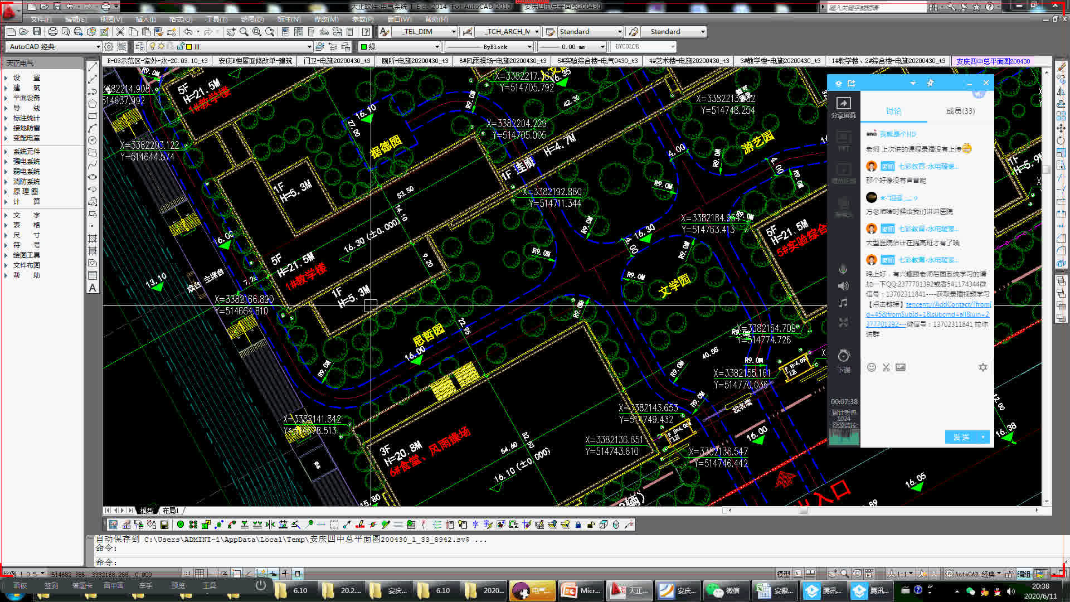This screenshot has height=602, width=1070.
Task: Toggle object snap in the status bar
Action: (x=236, y=573)
